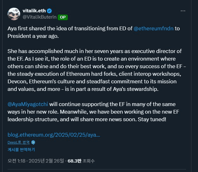Click the green OP badge
The height and width of the screenshot is (172, 198).
coord(62,17)
